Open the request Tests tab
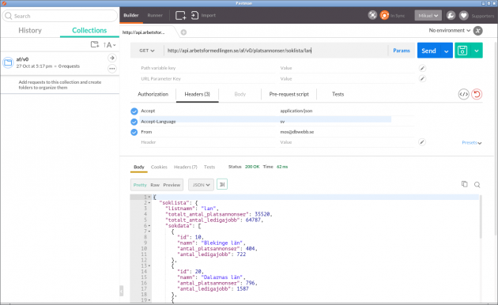The height and width of the screenshot is (305, 498). 338,94
